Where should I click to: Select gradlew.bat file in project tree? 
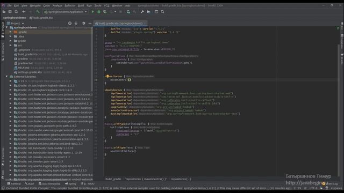pos(25,63)
